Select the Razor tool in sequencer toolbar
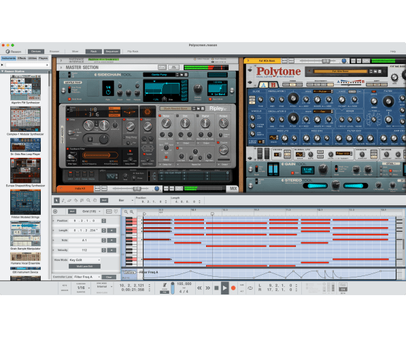Screen dimensions: 406x338 click(x=75, y=200)
